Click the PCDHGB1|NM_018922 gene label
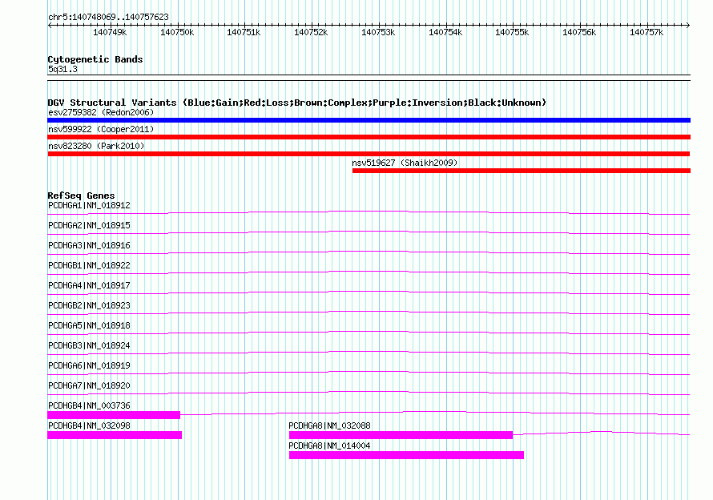Image resolution: width=713 pixels, height=500 pixels. (89, 266)
